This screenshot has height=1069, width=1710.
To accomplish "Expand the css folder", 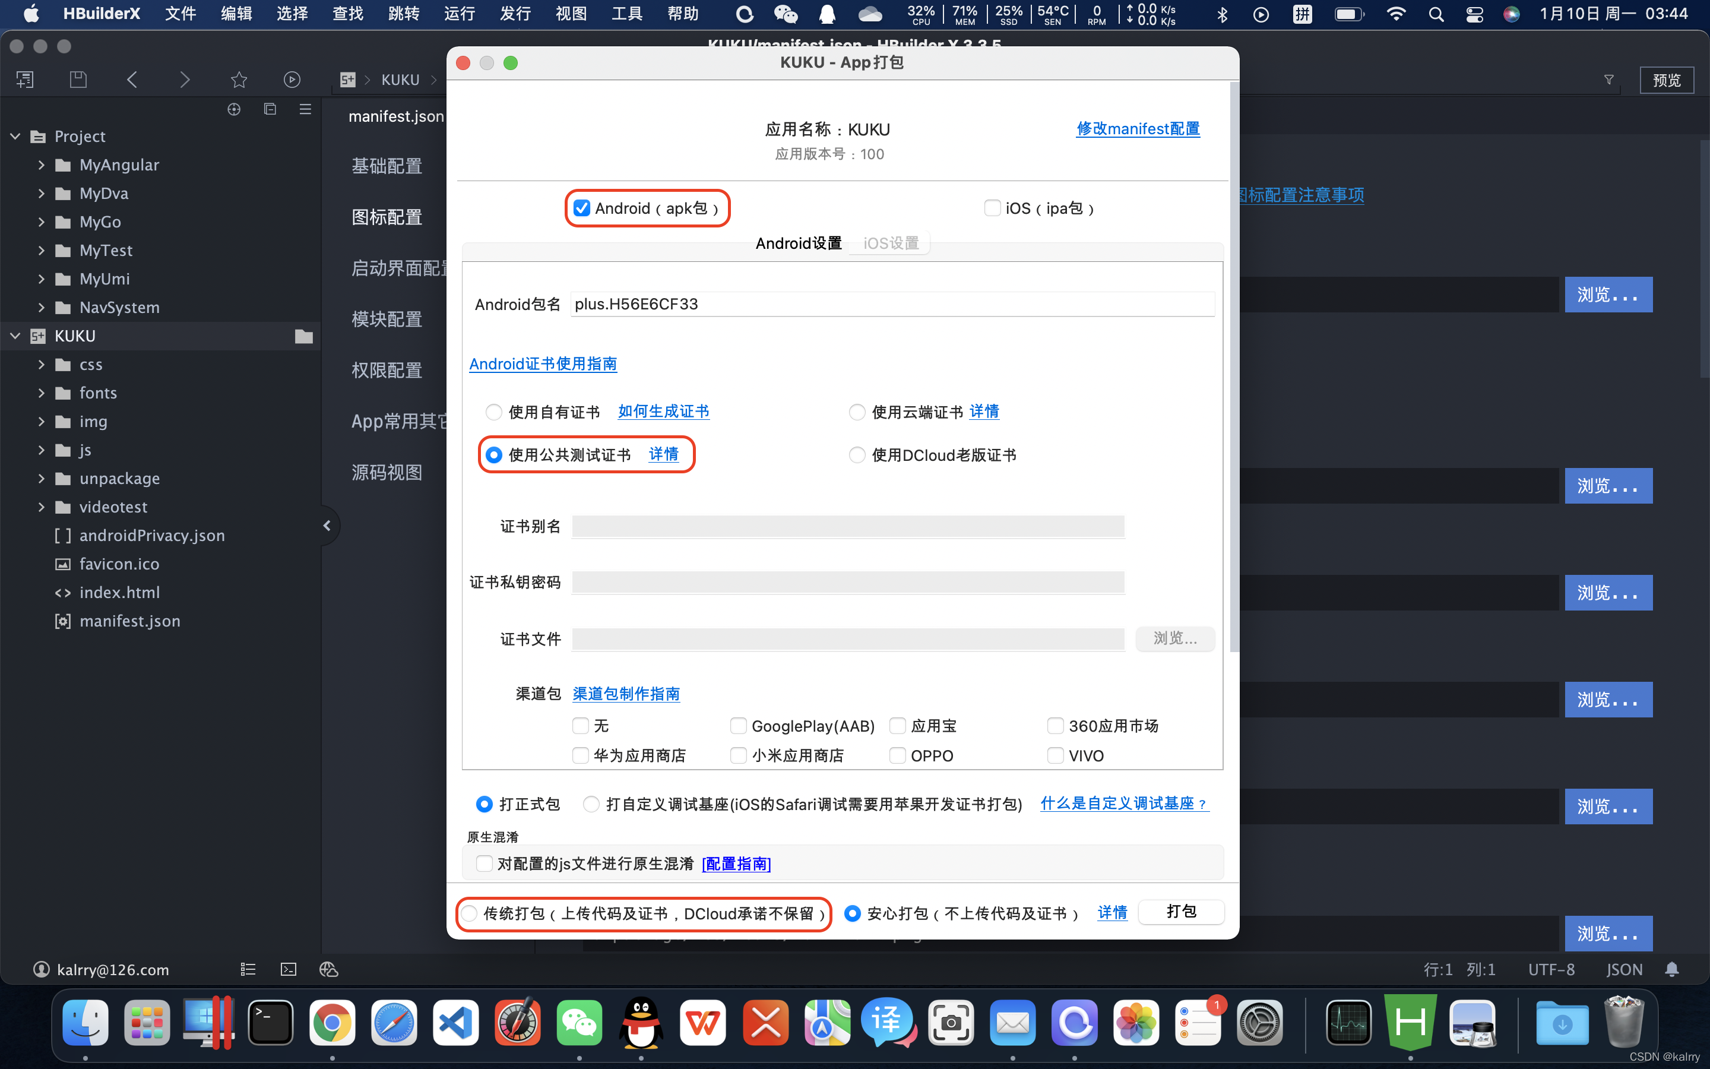I will [41, 365].
